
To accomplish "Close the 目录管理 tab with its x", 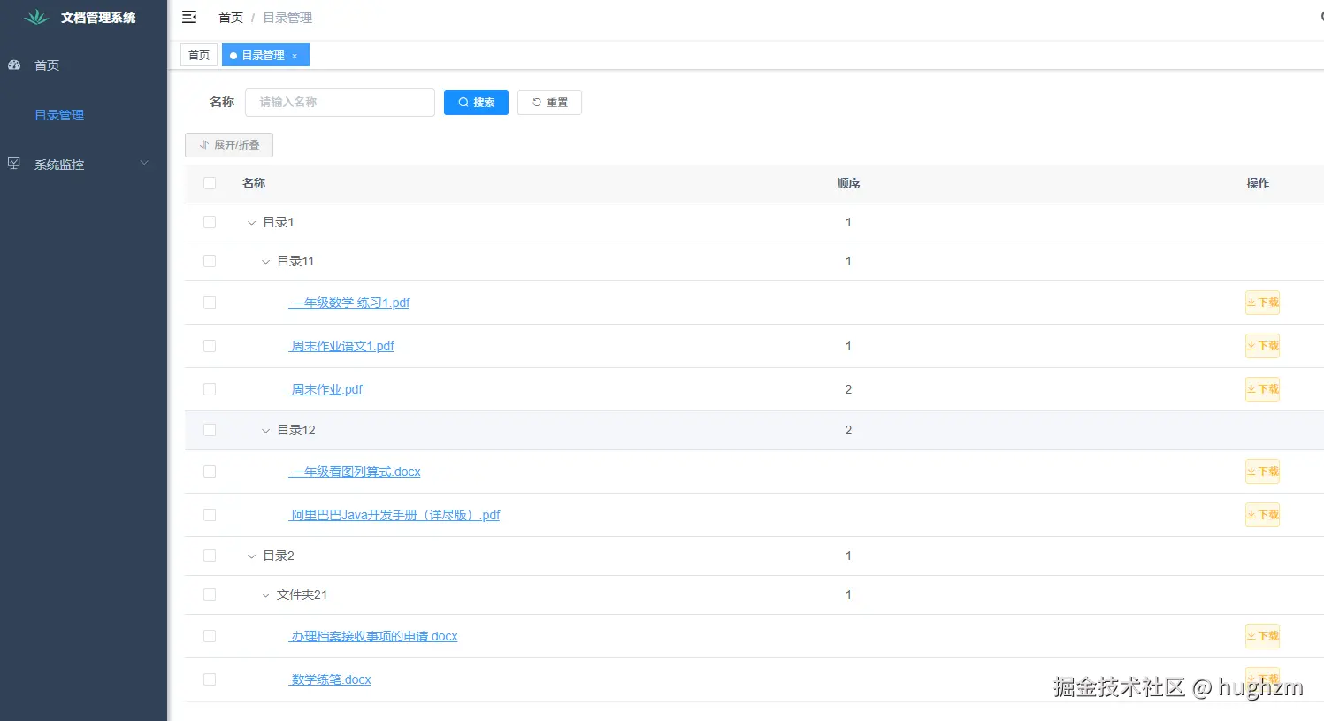I will pos(295,56).
